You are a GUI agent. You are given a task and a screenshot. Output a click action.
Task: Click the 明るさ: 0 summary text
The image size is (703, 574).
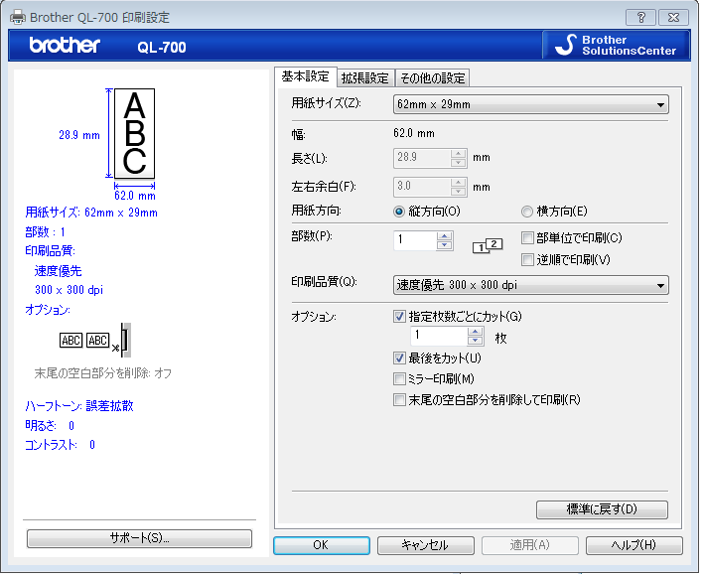(x=50, y=426)
